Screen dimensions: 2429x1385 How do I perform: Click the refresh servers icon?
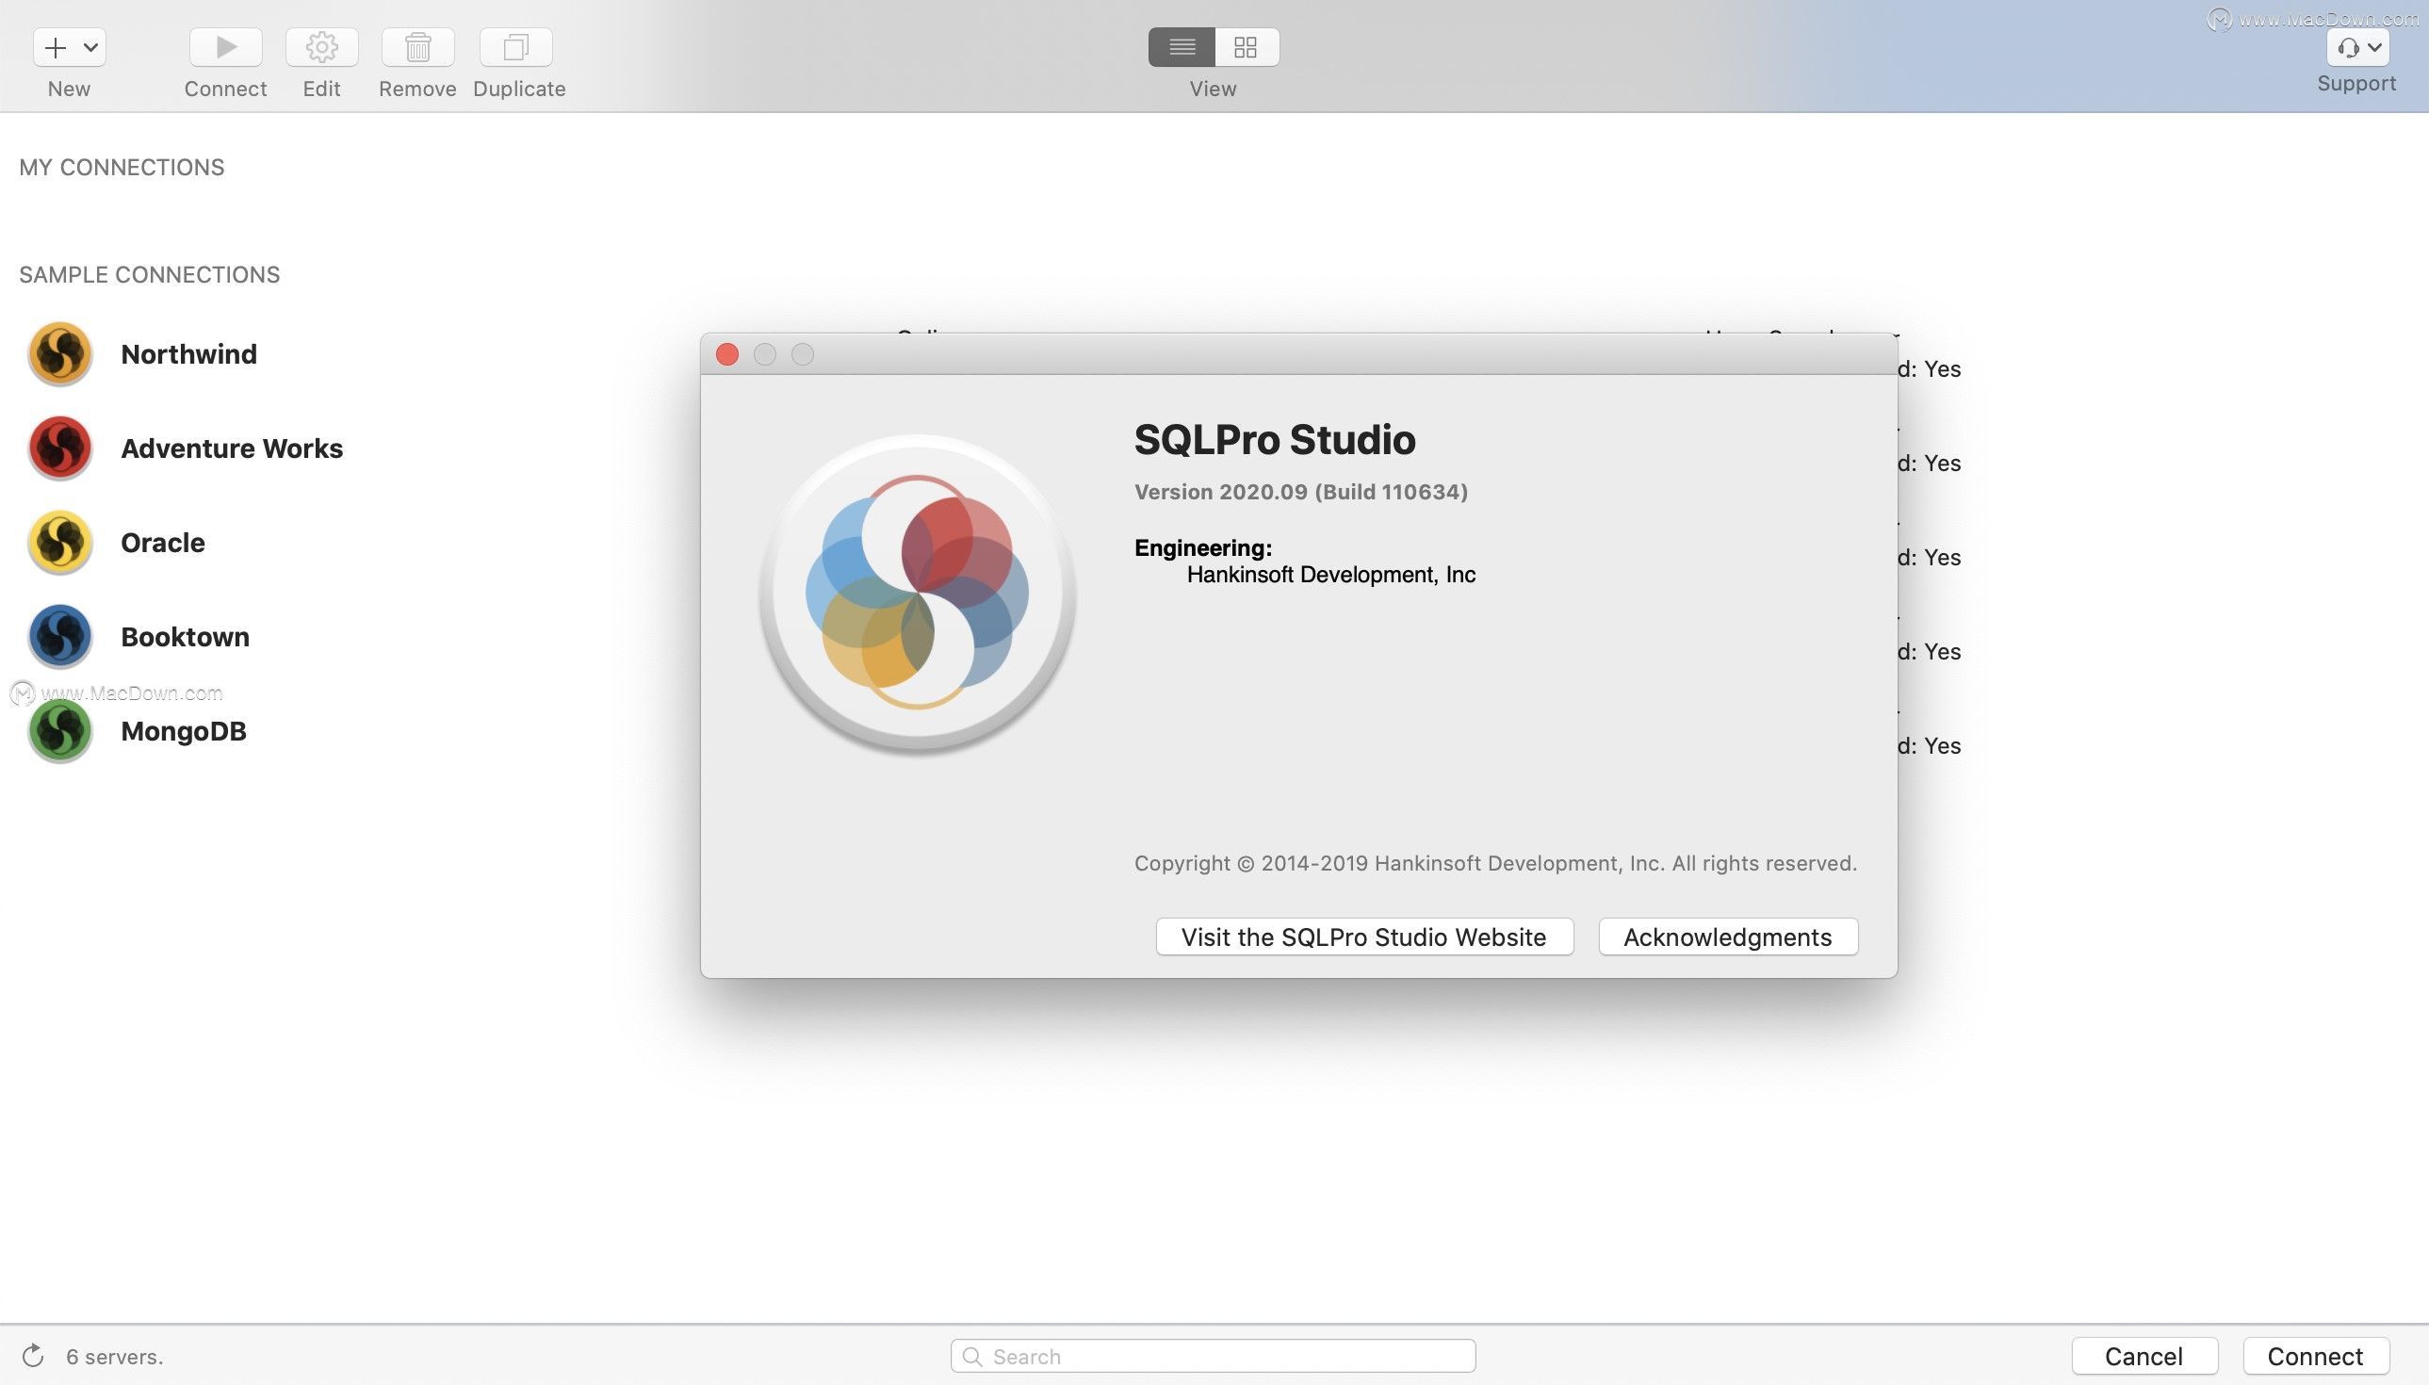point(32,1356)
